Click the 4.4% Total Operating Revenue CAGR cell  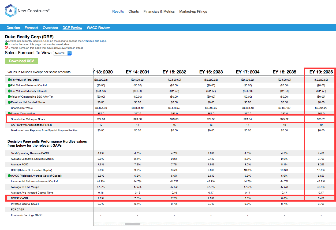point(321,153)
